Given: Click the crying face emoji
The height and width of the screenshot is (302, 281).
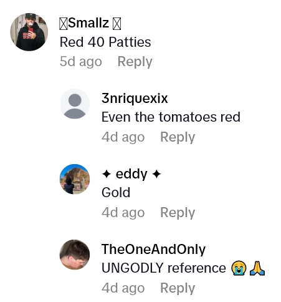Looking at the screenshot, I should [239, 268].
